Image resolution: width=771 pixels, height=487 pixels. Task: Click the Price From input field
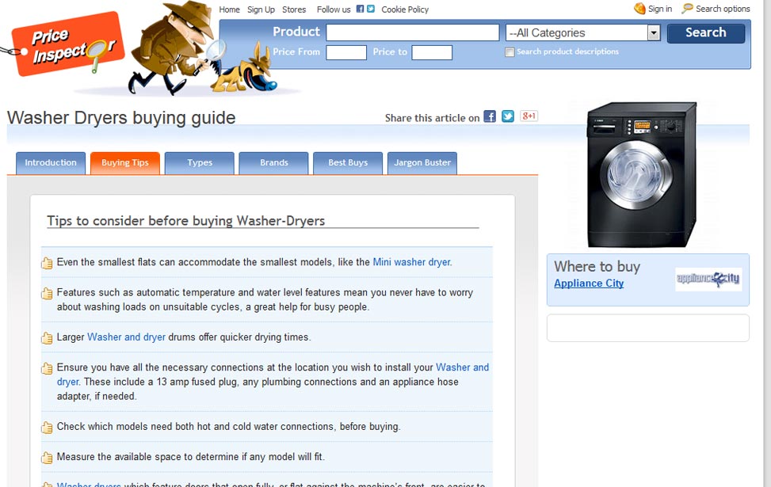pos(346,52)
